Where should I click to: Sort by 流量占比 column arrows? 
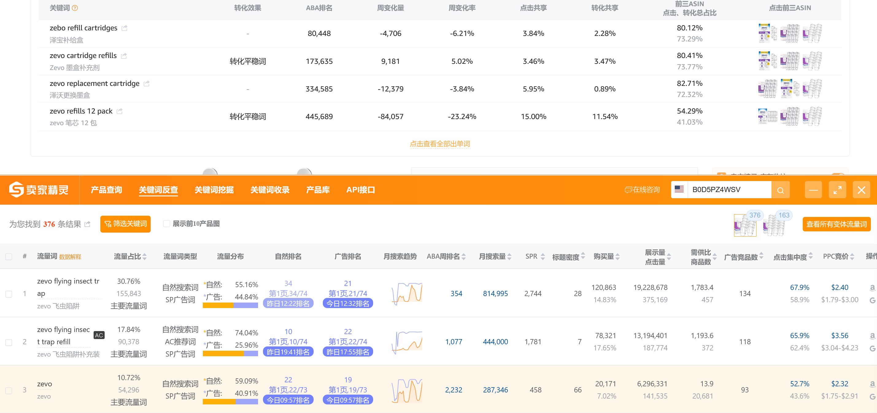tap(145, 257)
